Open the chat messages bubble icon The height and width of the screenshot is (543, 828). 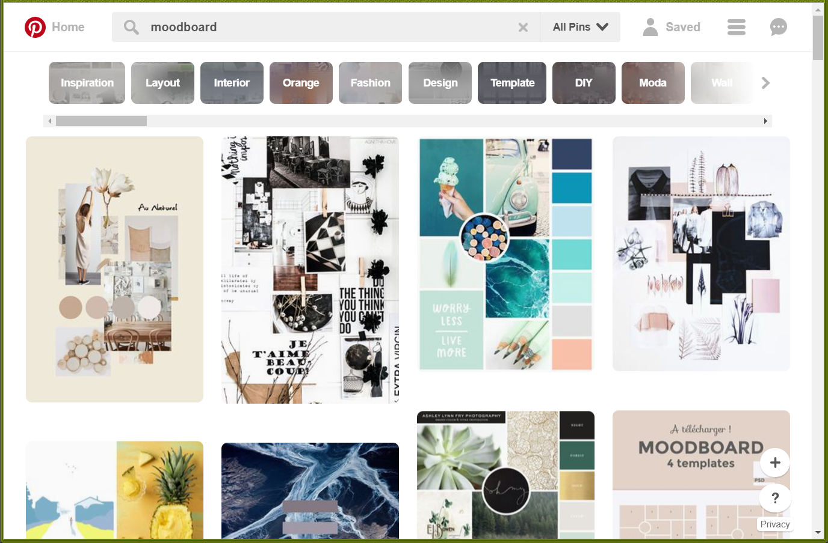click(779, 27)
